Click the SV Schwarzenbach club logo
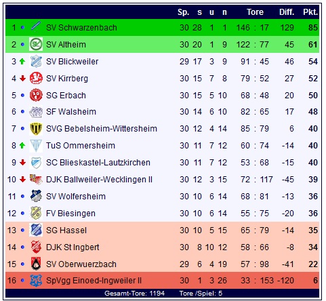 (36, 27)
